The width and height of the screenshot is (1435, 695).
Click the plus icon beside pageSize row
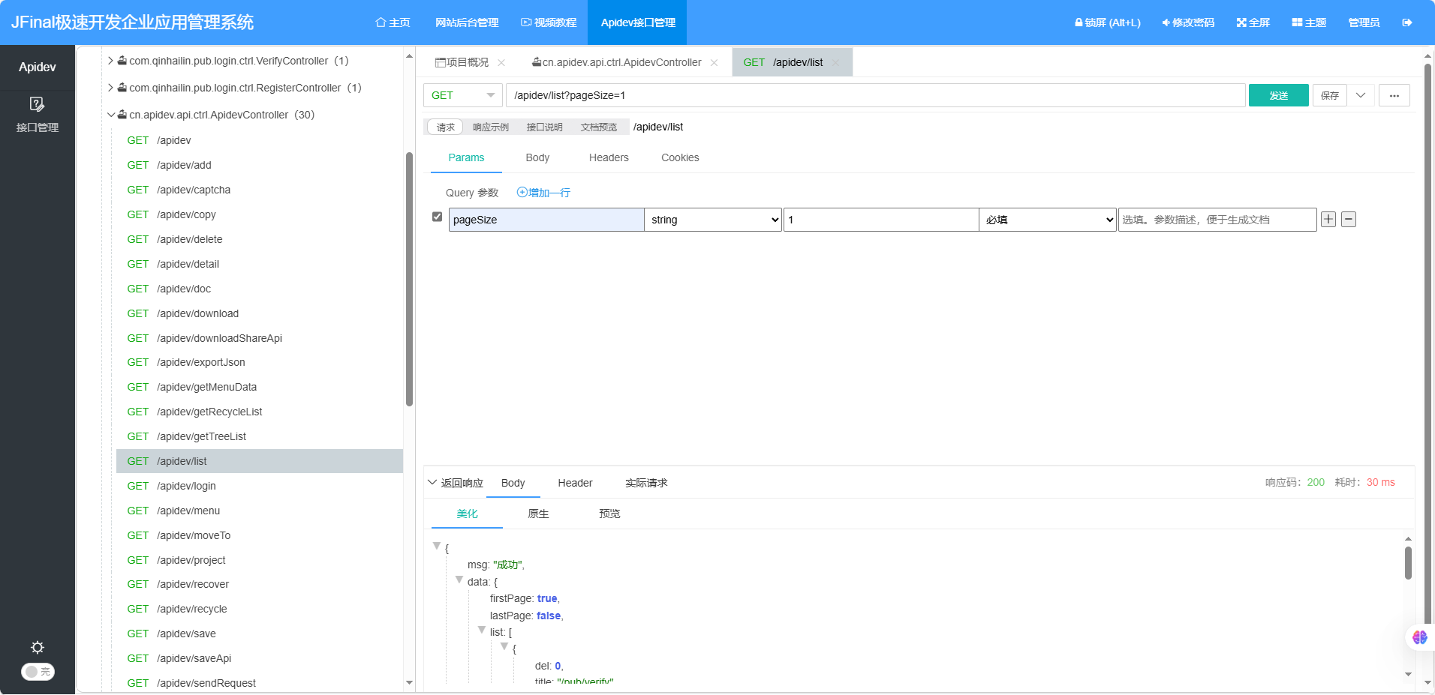click(x=1328, y=219)
